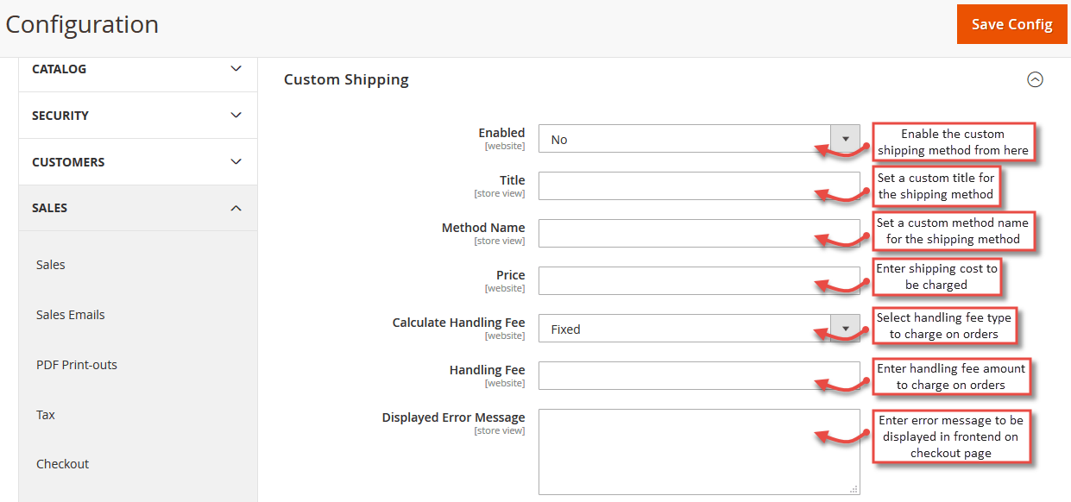1071x502 pixels.
Task: Open the Checkout configuration page
Action: point(62,464)
